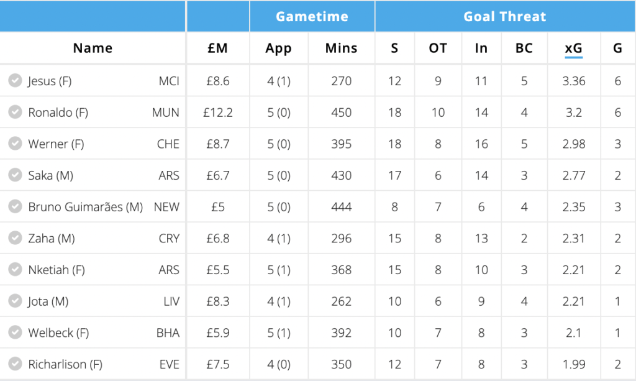The image size is (636, 381).
Task: Click the Name column header
Action: click(93, 47)
